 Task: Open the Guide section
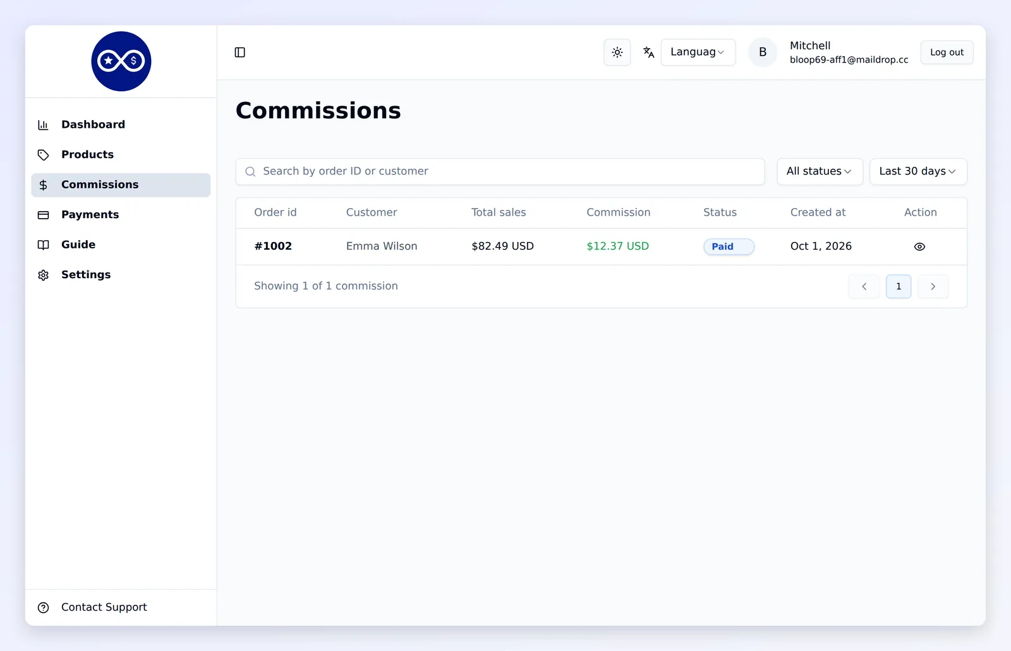121,245
